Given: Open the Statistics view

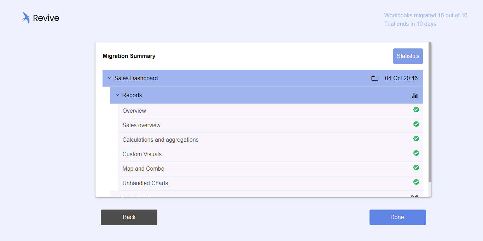Looking at the screenshot, I should click(x=408, y=56).
